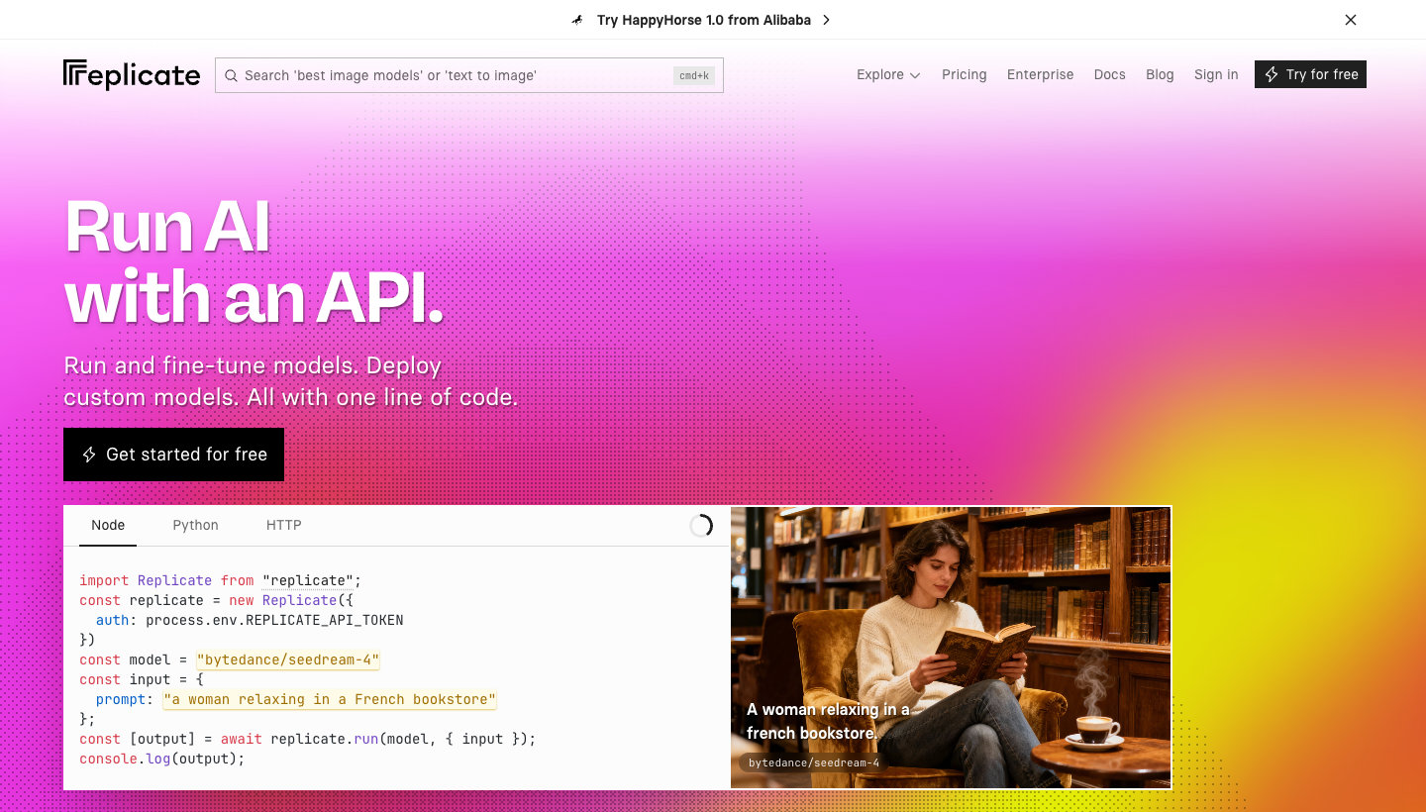Click the Replicate logo
The height and width of the screenshot is (812, 1426).
(x=132, y=74)
